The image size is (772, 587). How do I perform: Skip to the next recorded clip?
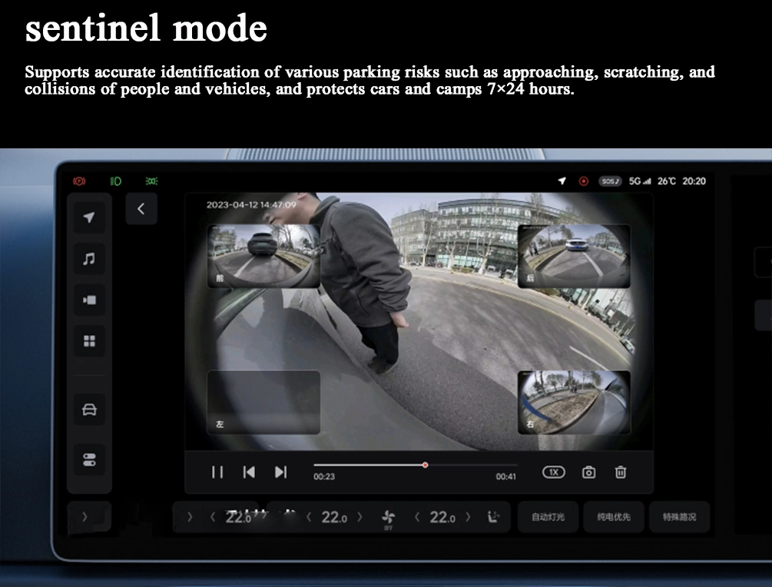tap(280, 473)
